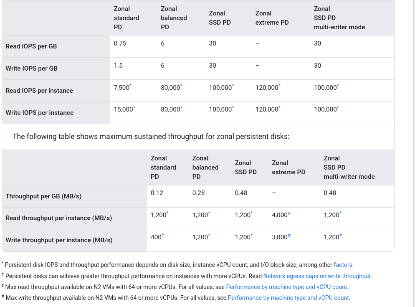Click hash marker next to 3,000

click(x=289, y=235)
